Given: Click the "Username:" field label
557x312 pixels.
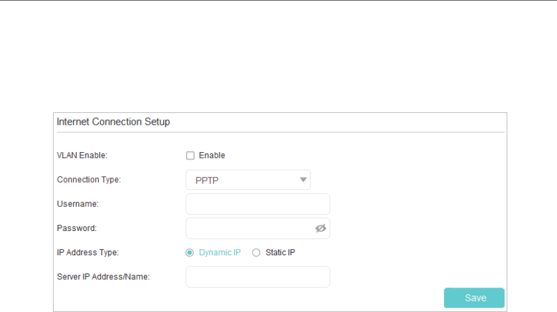Looking at the screenshot, I should point(78,204).
